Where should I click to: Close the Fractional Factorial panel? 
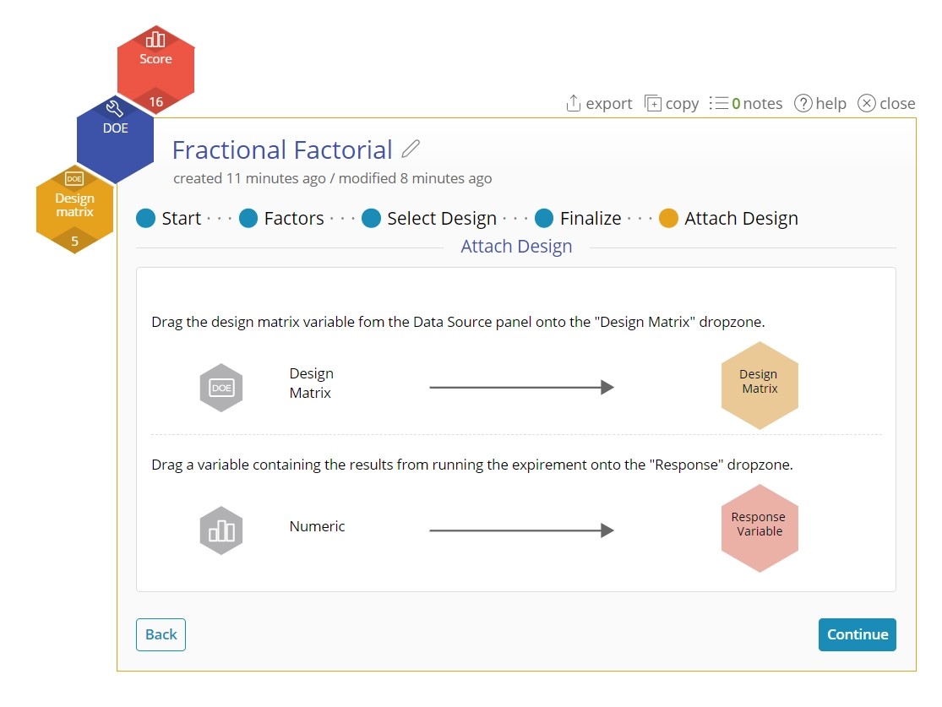click(x=886, y=103)
